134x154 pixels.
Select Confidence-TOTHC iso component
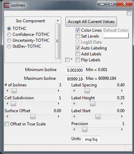click(9, 34)
